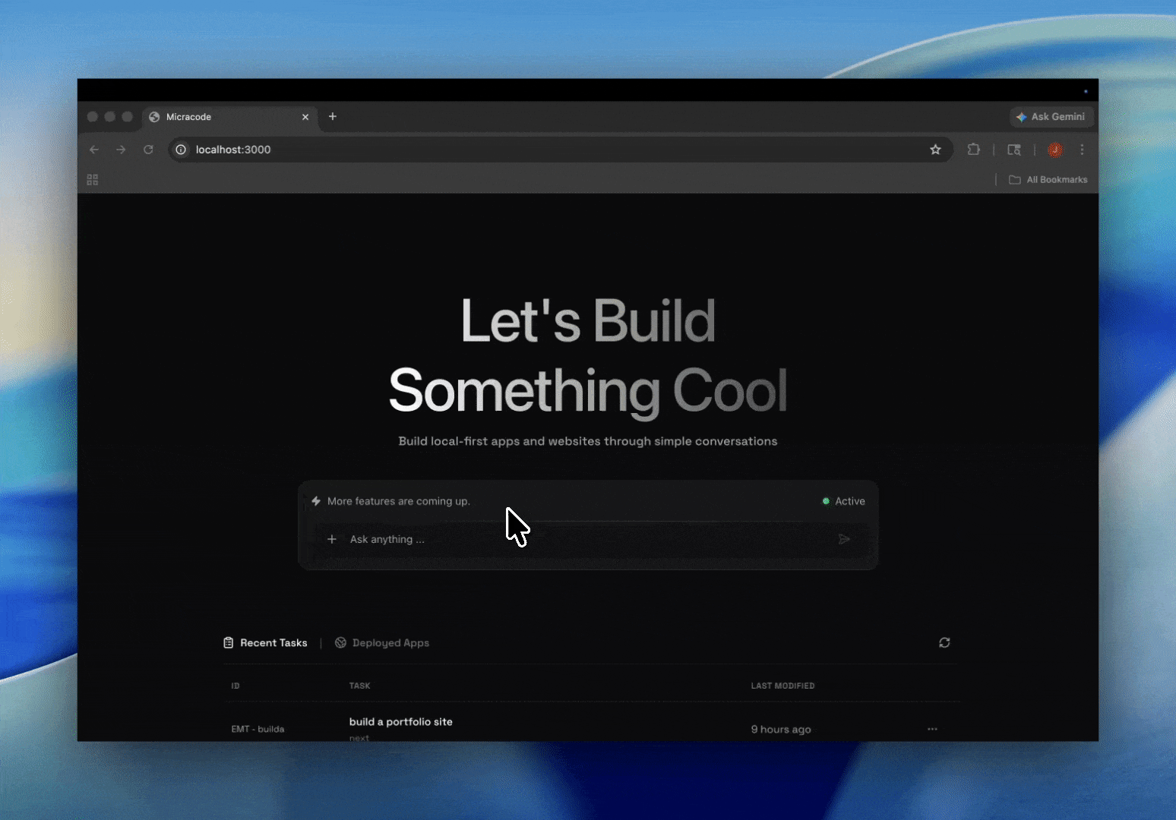The image size is (1176, 820).
Task: Click the browser forward arrow
Action: click(x=121, y=150)
